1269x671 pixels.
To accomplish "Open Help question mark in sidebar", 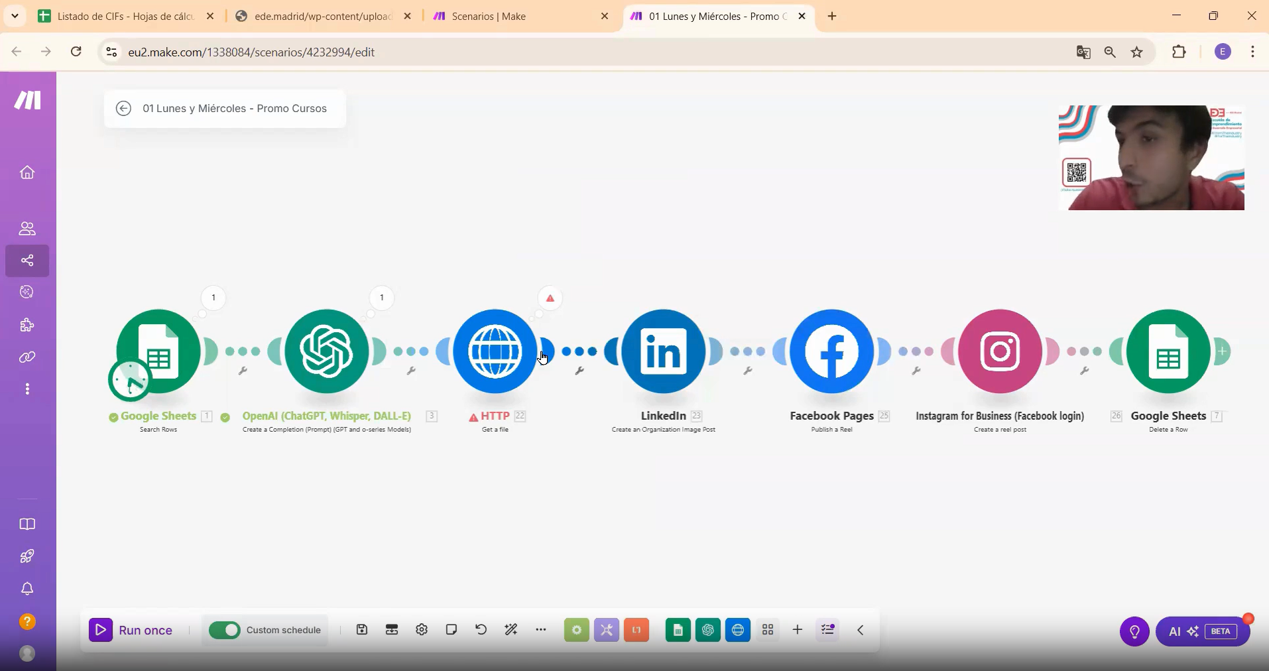I will pyautogui.click(x=27, y=621).
